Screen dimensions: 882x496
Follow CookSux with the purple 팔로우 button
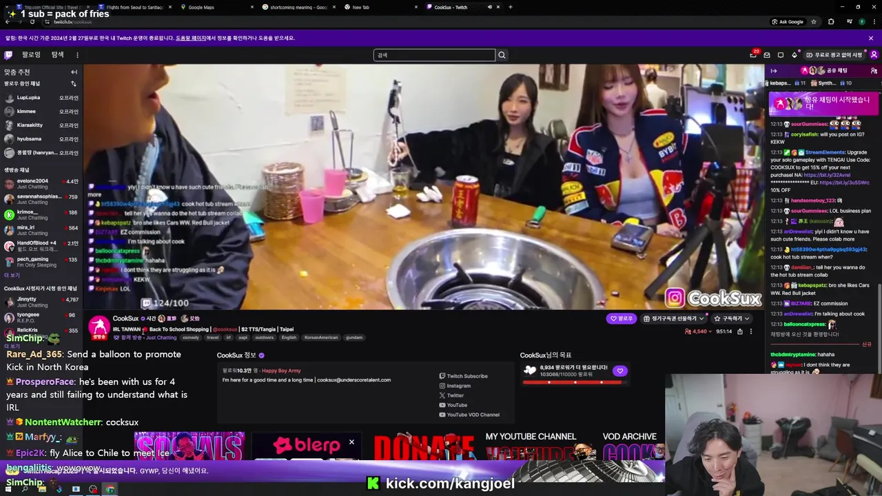[x=622, y=318]
